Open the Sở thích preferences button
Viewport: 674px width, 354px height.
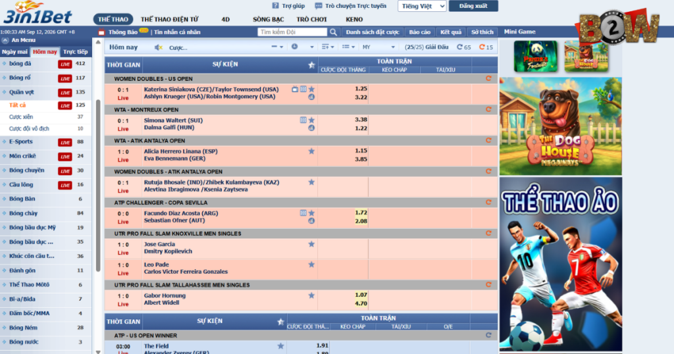(x=482, y=32)
